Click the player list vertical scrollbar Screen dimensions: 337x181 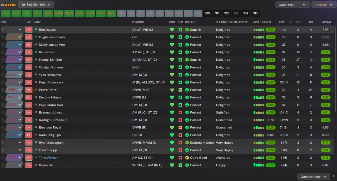click(x=335, y=69)
